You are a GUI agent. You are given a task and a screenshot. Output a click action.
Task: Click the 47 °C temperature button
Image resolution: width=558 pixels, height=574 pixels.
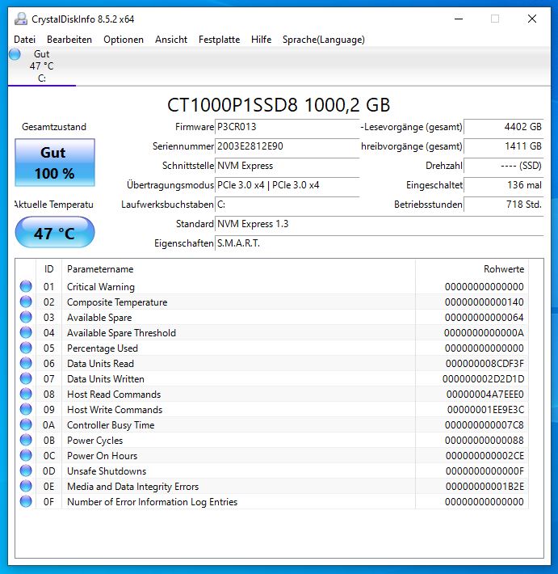click(55, 233)
